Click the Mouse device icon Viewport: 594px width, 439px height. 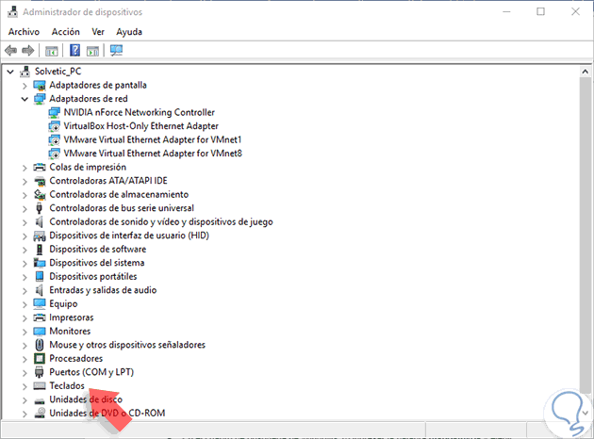click(39, 345)
